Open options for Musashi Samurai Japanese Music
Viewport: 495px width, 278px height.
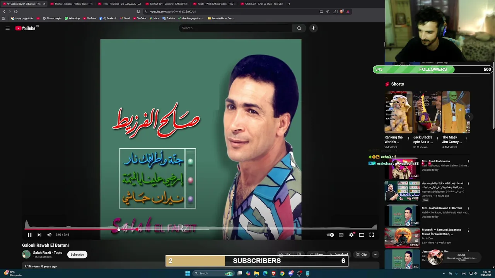[468, 230]
